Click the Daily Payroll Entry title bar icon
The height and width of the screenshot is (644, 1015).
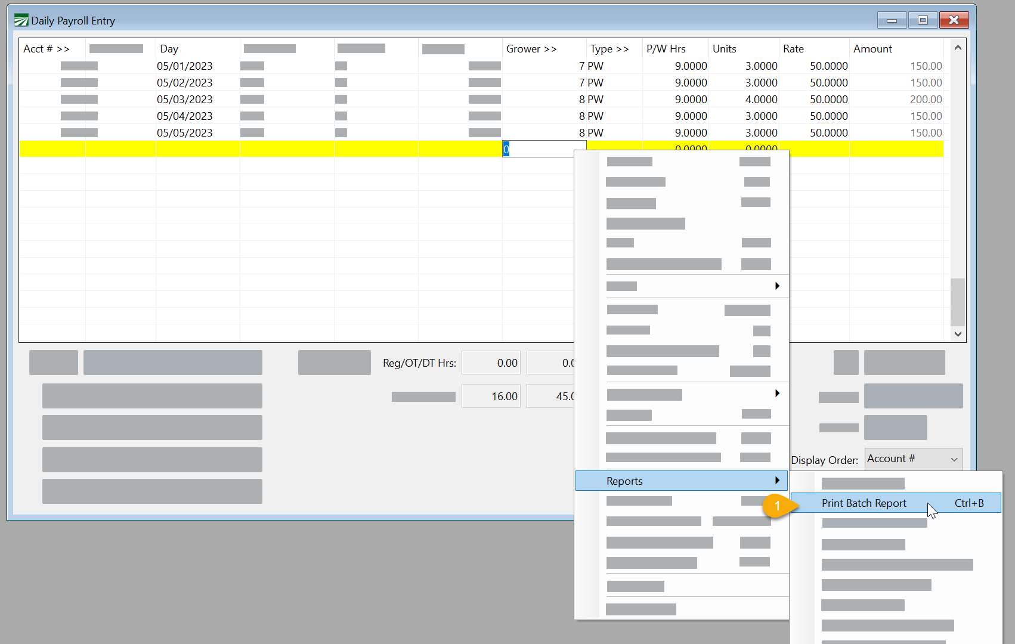(x=21, y=21)
